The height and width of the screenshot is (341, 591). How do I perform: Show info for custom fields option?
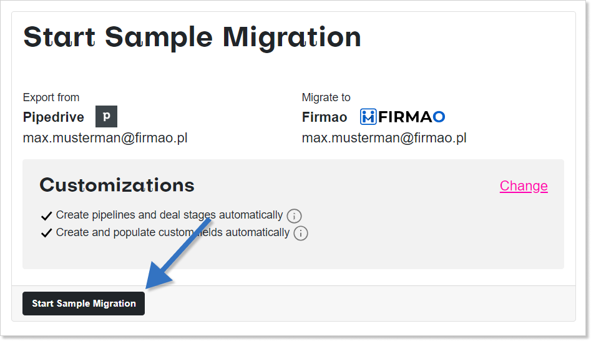[x=300, y=233]
